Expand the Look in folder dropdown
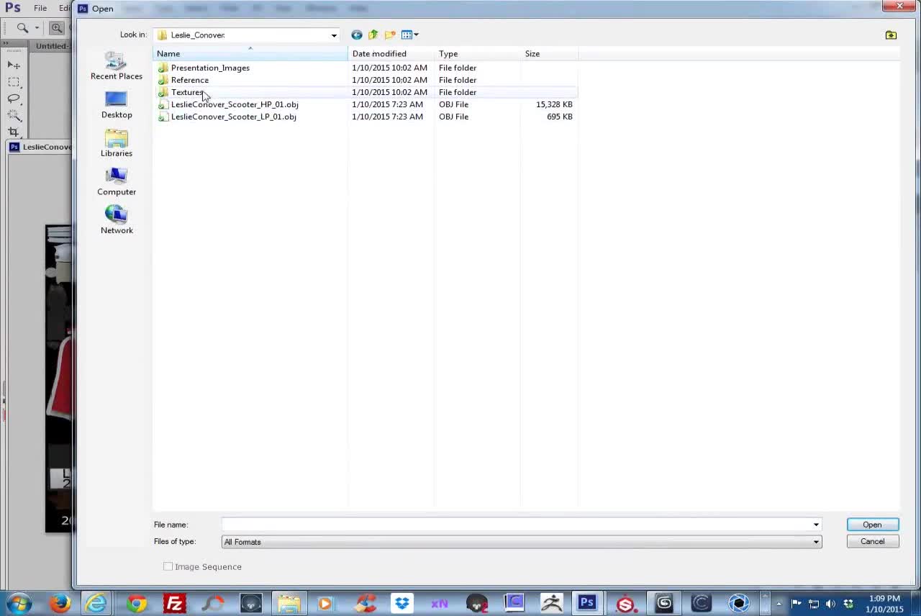 [334, 35]
